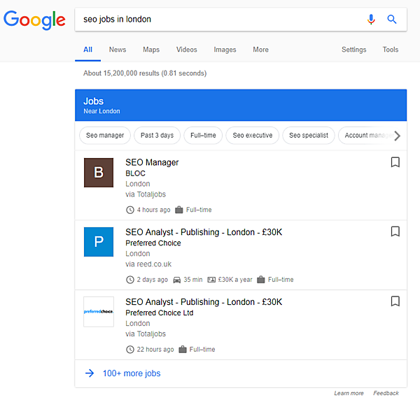This screenshot has height=402, width=420.
Task: Click the briefcase icon in the BLOC listing
Action: point(178,210)
